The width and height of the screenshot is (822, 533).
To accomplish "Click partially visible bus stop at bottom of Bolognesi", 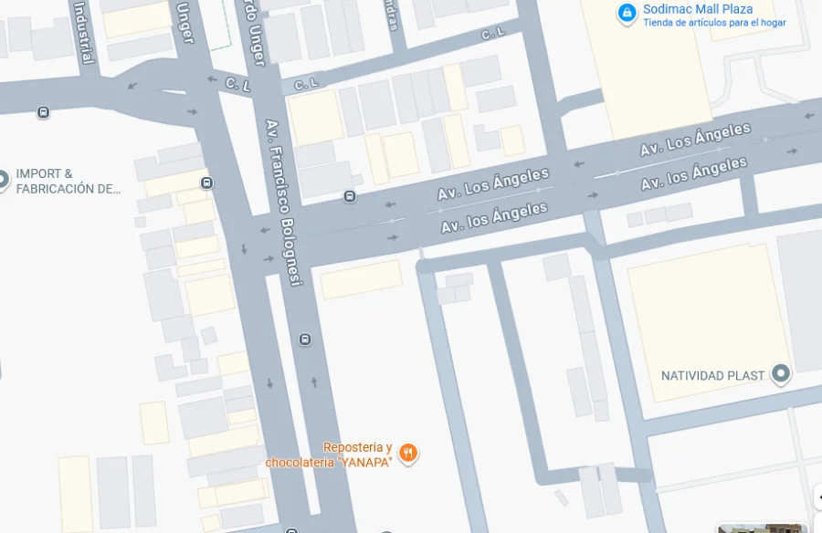I will pos(291,530).
